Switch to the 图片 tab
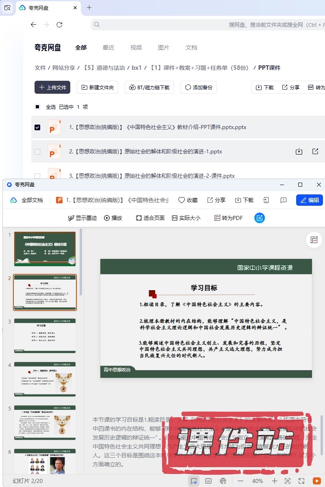 (163, 47)
